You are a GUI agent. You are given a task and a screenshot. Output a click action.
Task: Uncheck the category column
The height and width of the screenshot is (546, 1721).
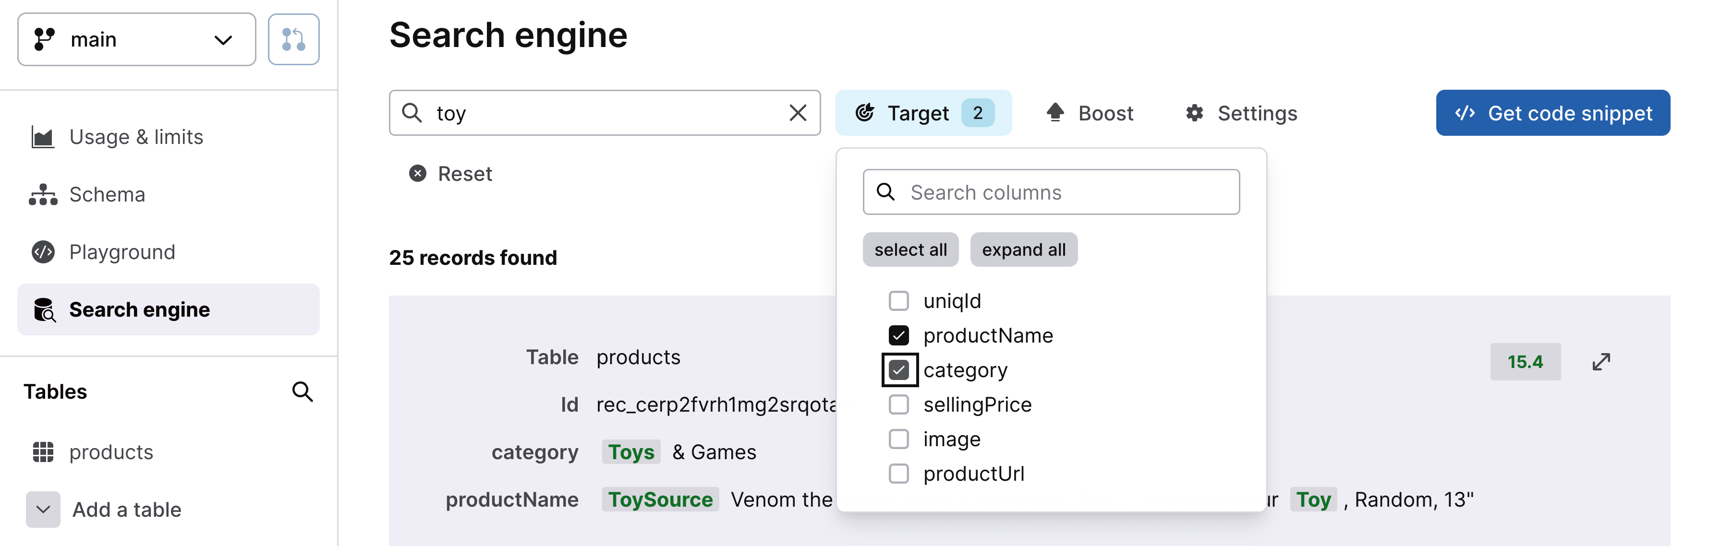[899, 370]
